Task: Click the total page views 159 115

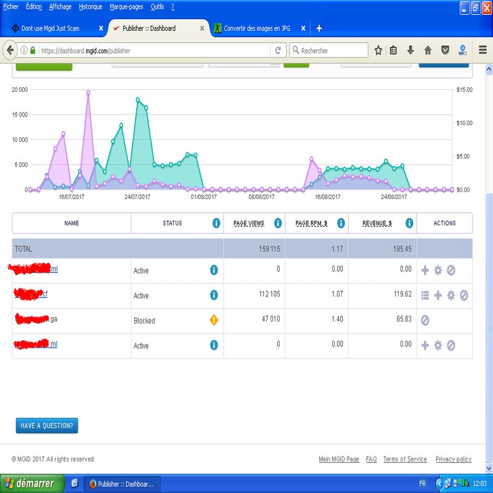Action: [x=269, y=249]
